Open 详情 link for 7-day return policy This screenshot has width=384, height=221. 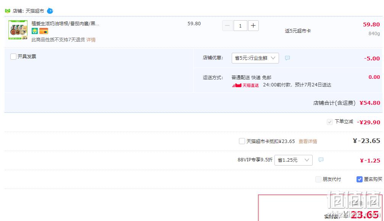click(x=91, y=40)
